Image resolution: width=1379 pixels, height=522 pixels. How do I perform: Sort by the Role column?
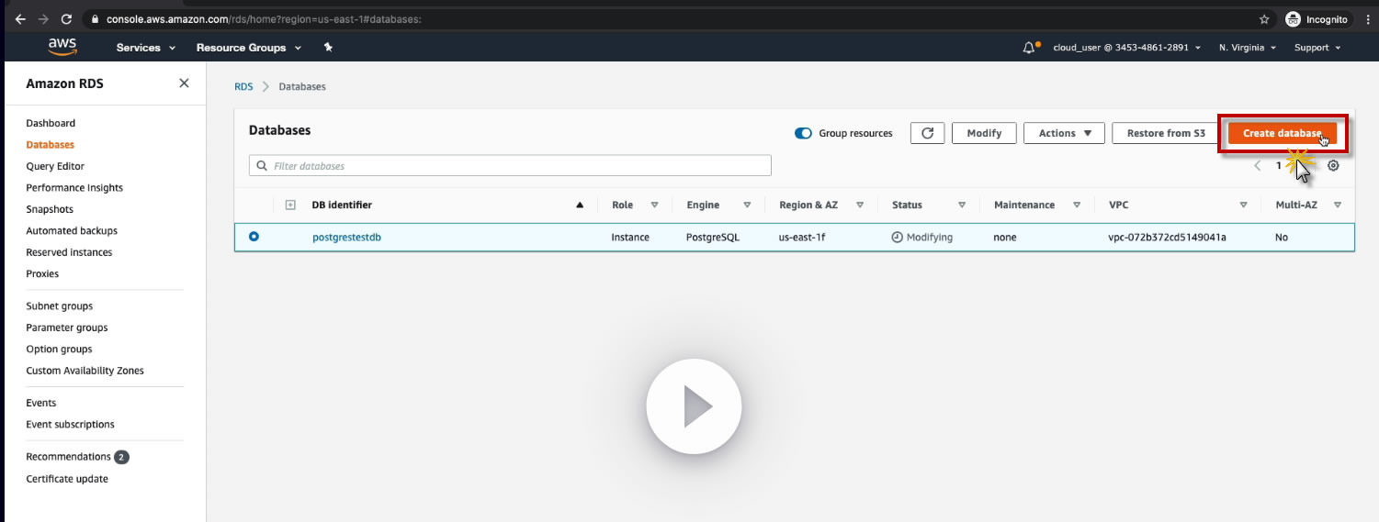[654, 205]
